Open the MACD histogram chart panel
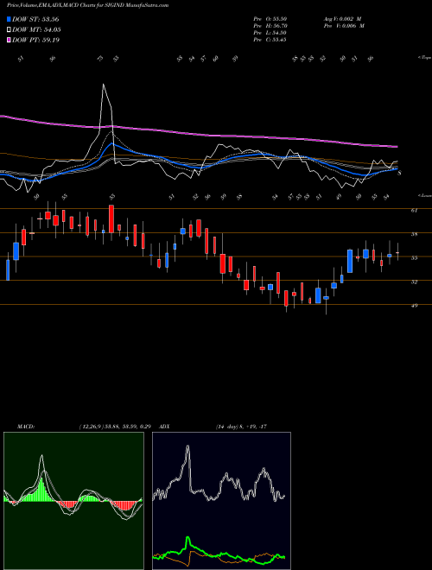 point(73,501)
